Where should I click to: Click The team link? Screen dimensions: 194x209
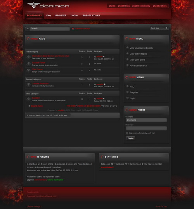coord(71,106)
